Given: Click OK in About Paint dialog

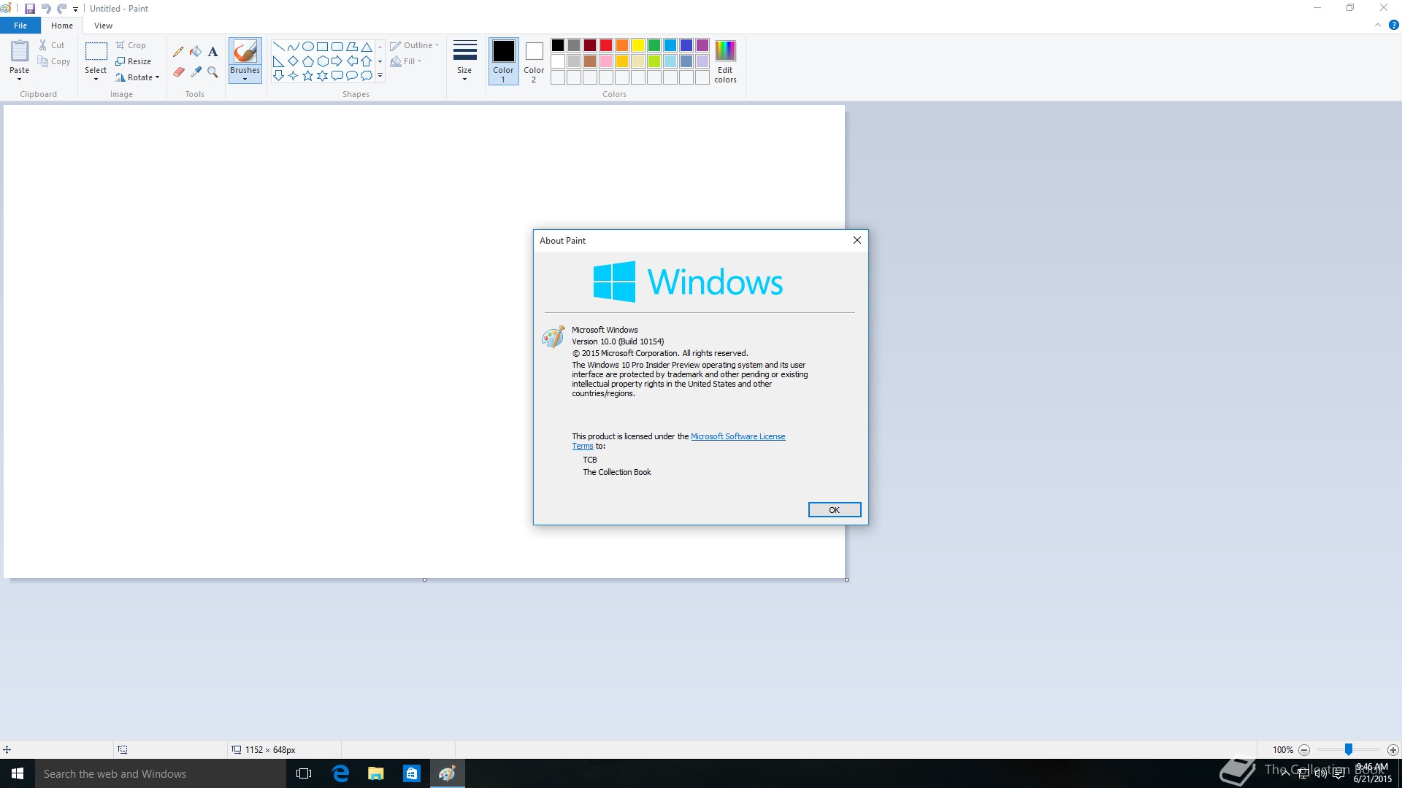Looking at the screenshot, I should pos(834,510).
